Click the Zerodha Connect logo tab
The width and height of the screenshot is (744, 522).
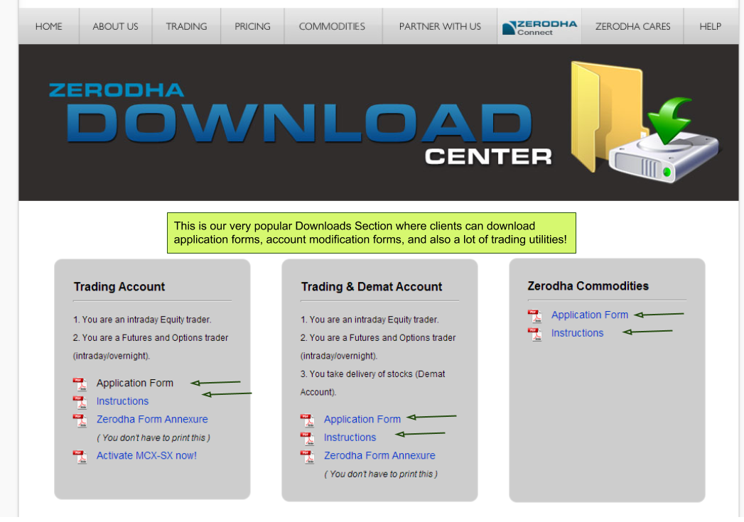point(539,27)
